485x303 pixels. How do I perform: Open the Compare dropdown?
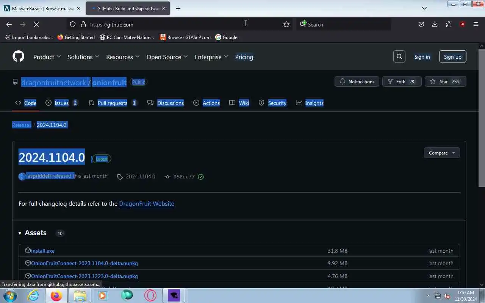[x=442, y=153]
